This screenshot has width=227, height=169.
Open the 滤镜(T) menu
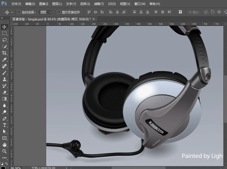99,4
